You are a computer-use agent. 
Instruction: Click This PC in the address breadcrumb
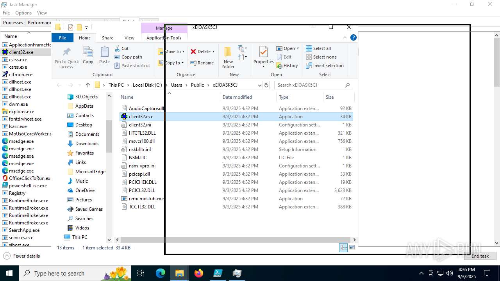[x=116, y=85]
